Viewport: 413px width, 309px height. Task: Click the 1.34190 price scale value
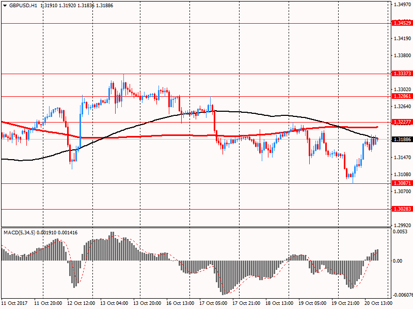[x=402, y=39]
